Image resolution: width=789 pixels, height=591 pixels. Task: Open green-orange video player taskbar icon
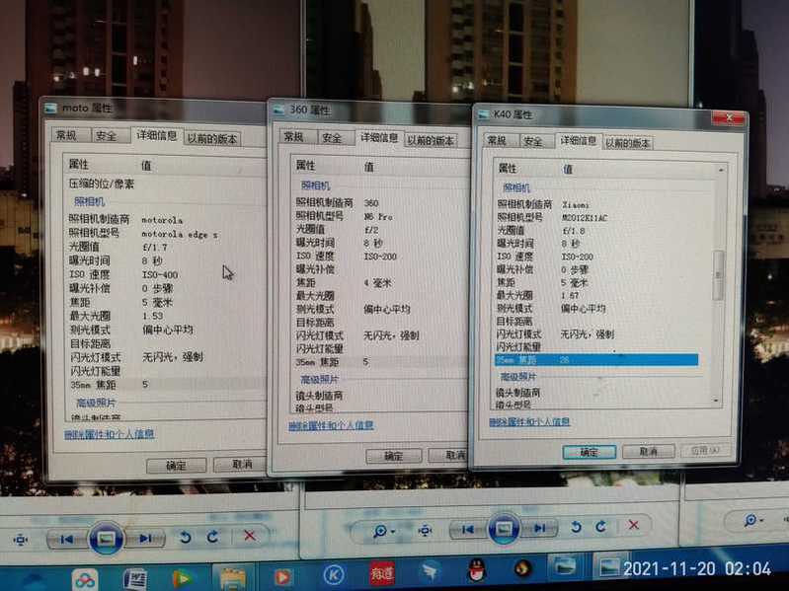pos(182,579)
